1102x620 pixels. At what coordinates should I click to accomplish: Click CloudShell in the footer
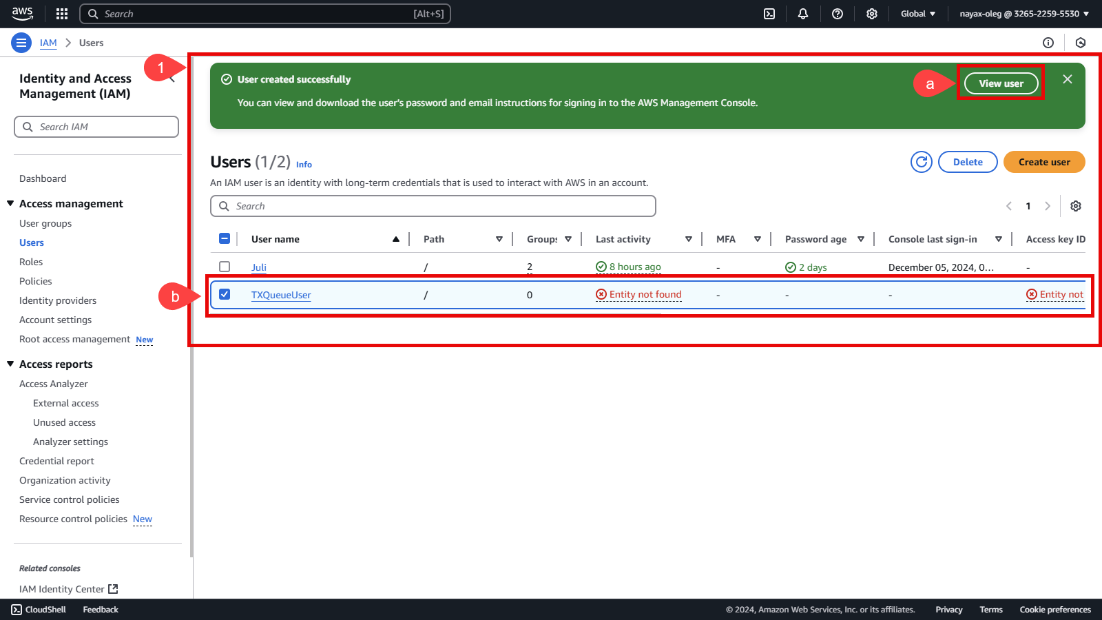click(x=39, y=610)
